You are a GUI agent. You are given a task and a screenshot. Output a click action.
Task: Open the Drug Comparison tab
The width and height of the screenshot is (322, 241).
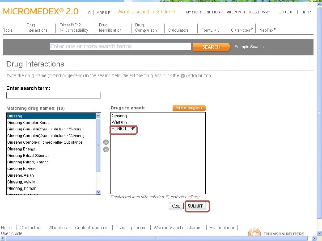(x=146, y=28)
